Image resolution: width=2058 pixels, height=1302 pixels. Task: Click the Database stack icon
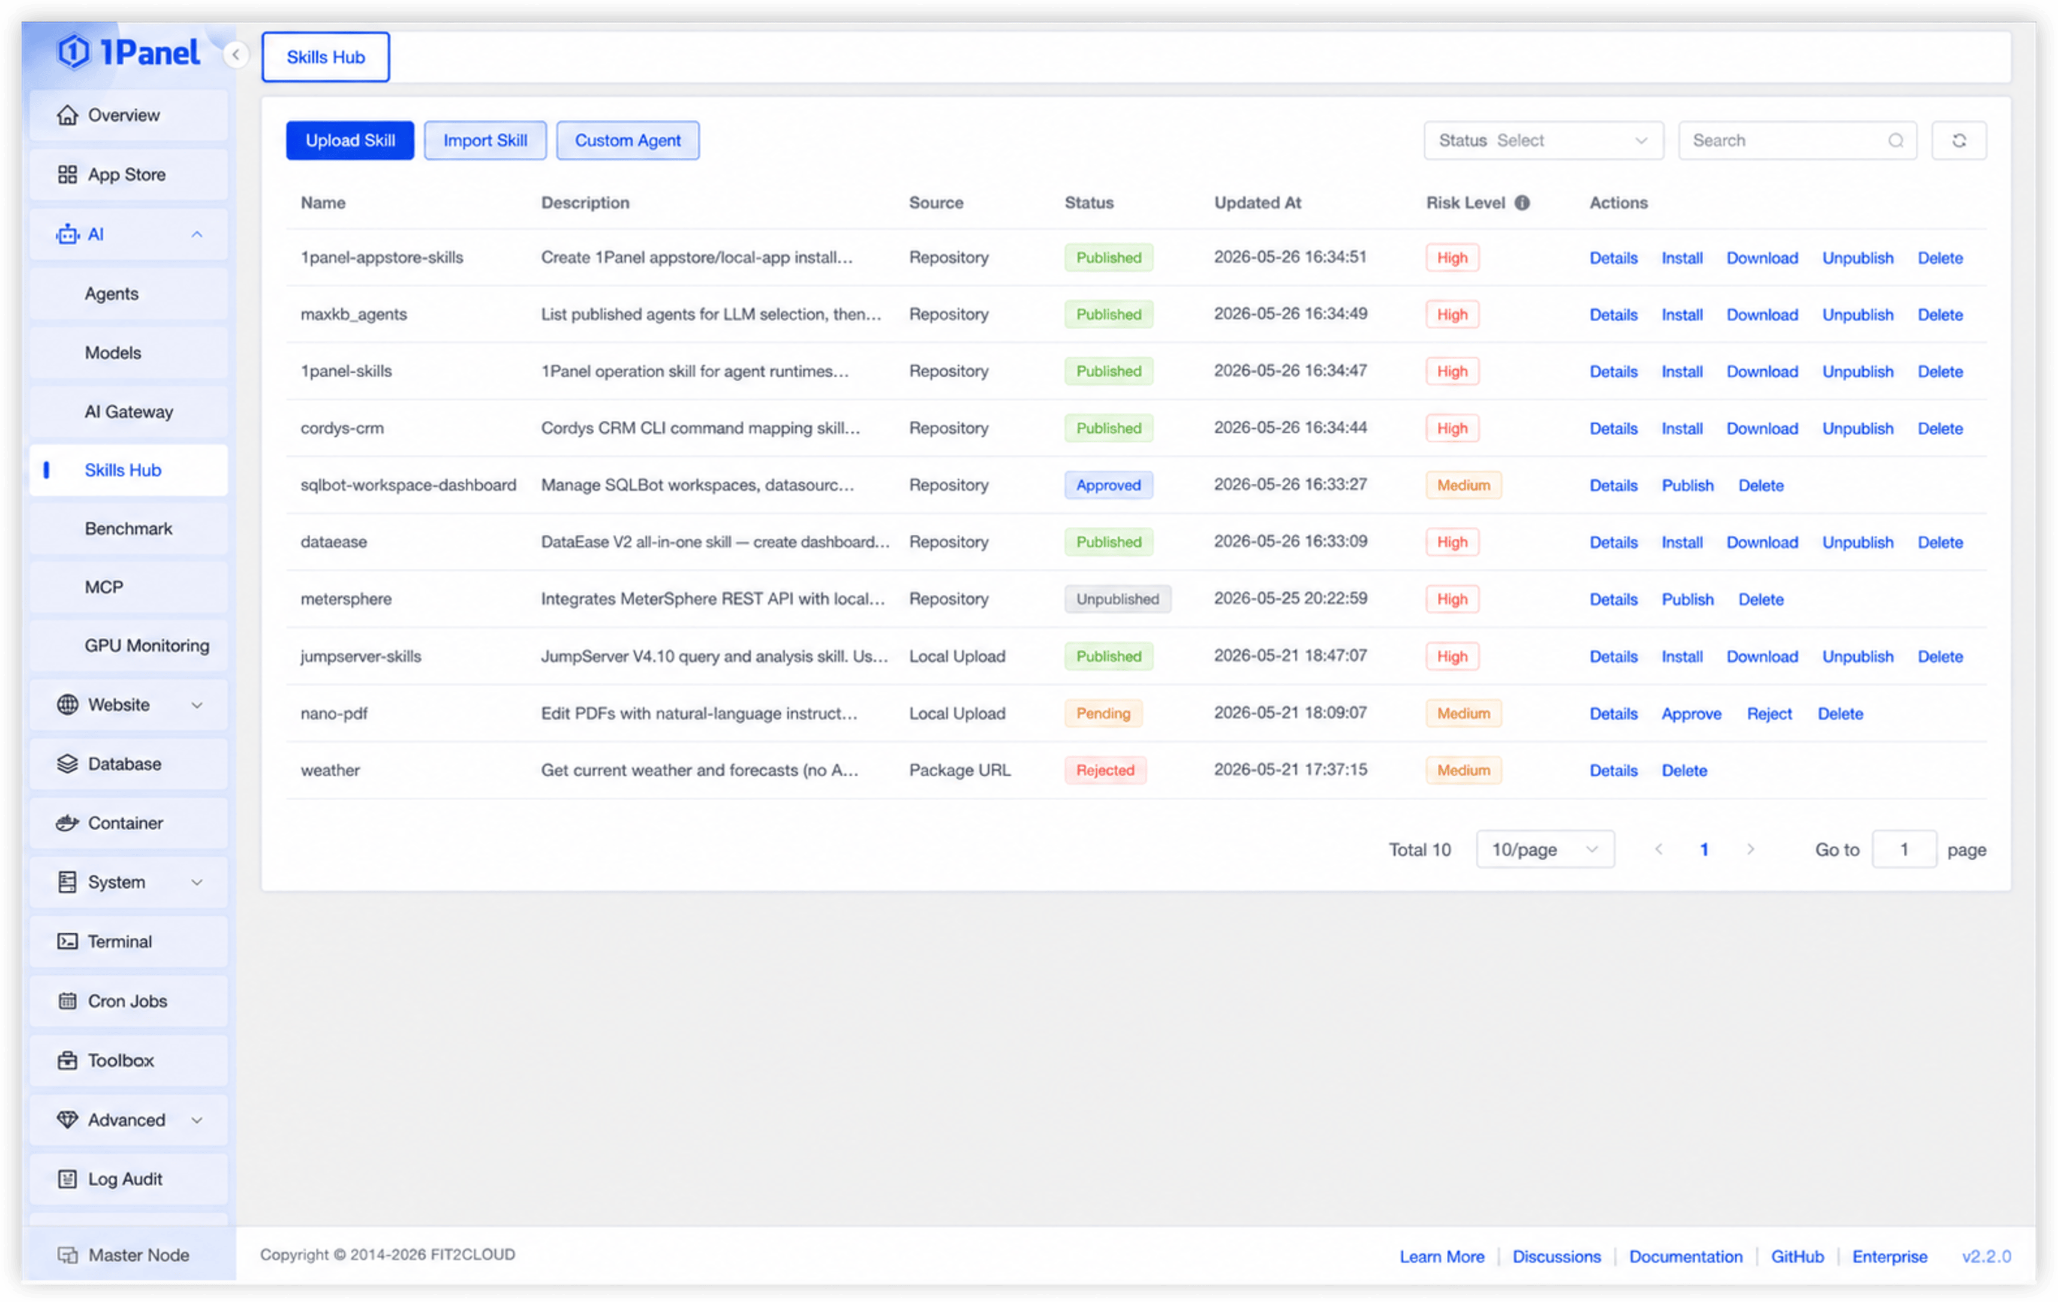point(68,764)
